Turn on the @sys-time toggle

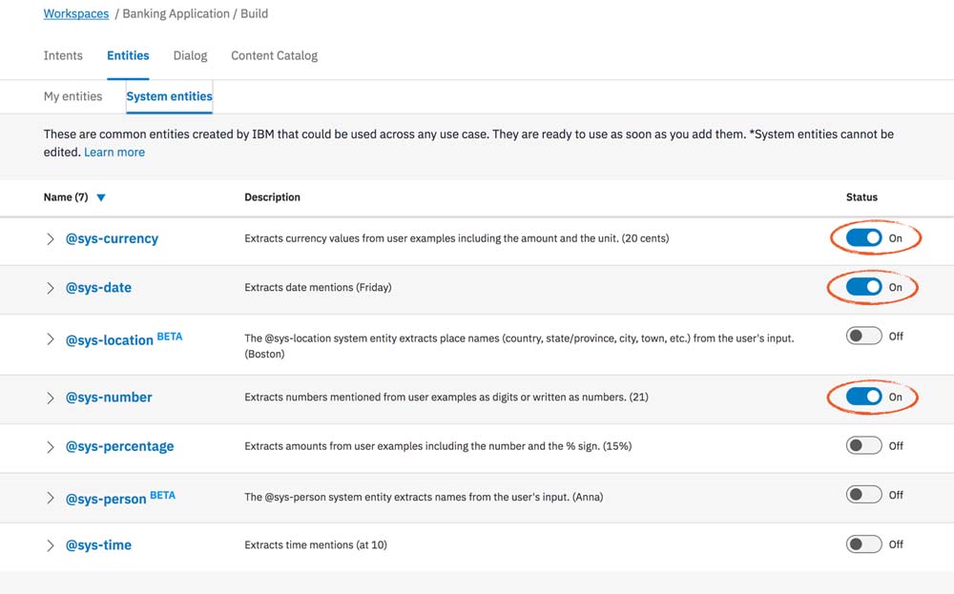click(x=863, y=544)
